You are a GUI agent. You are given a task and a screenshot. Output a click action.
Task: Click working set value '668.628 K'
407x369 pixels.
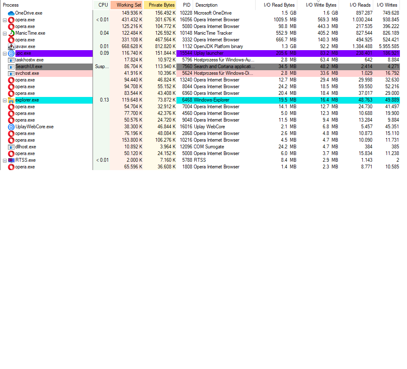132,46
